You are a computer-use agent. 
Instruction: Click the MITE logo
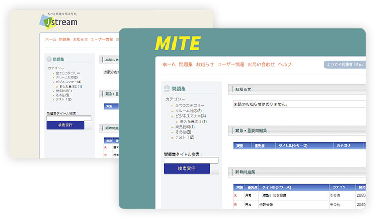pos(178,43)
